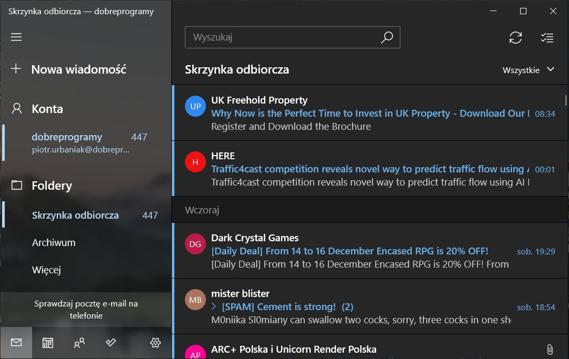Expand the Cement is strong conversation thread
The height and width of the screenshot is (359, 569).
click(x=214, y=306)
